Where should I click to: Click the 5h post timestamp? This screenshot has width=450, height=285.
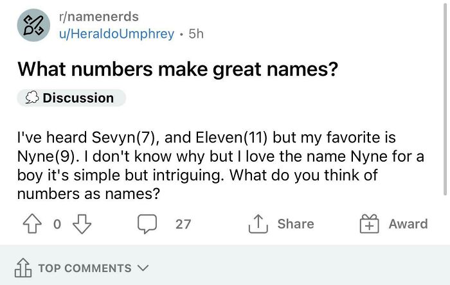[x=195, y=33]
